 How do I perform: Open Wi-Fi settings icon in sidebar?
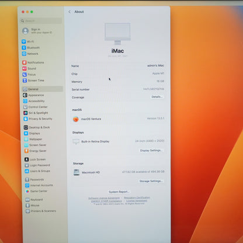click(x=24, y=41)
